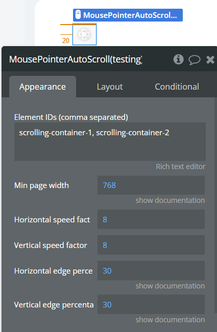
Task: Click the blue MousePointerAutoScrol label tag
Action: [x=128, y=15]
